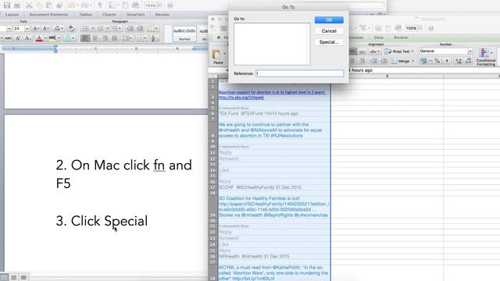Open Excel help via the purple icon
Screen dimensions: 500x281
tap(430, 28)
